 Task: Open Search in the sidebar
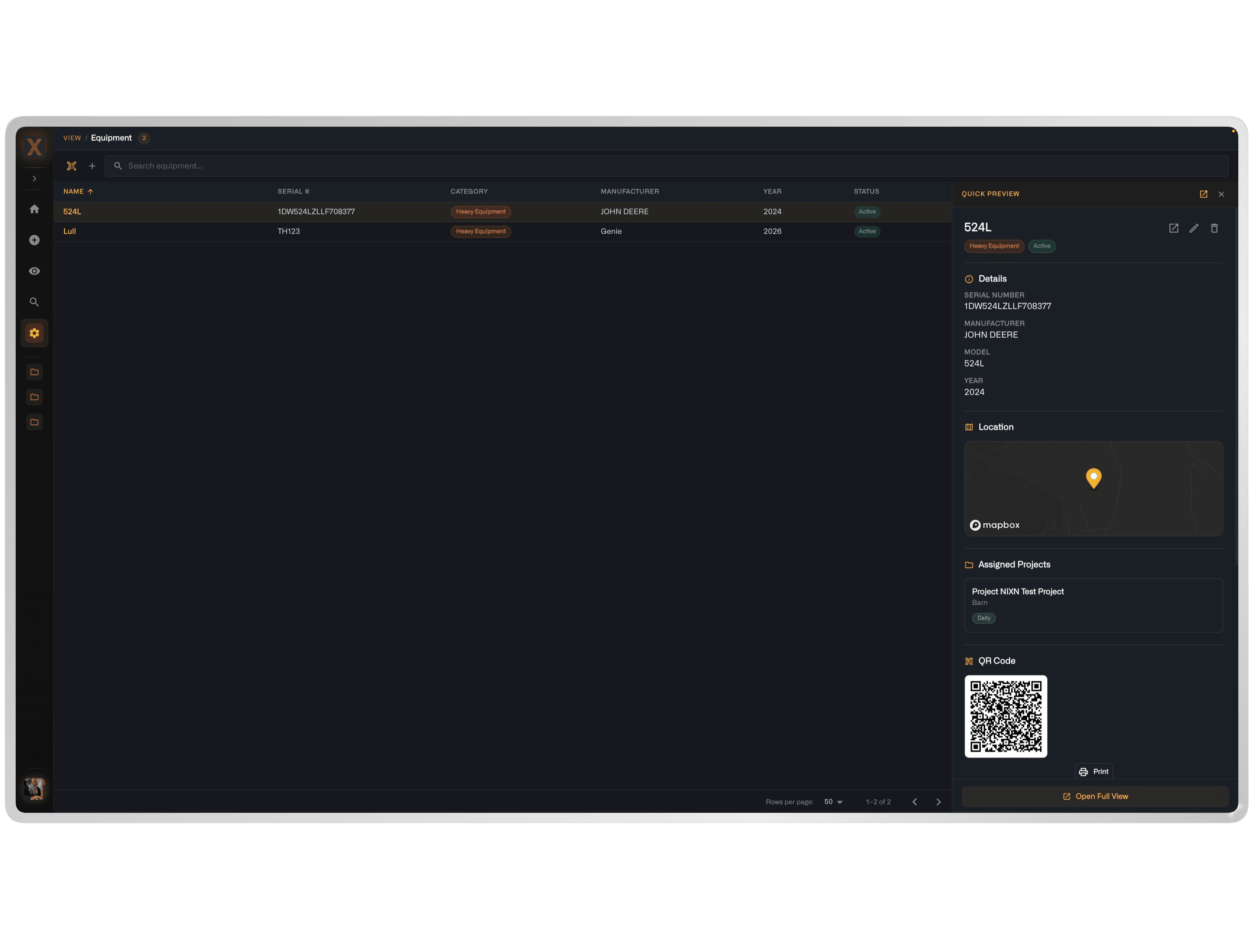point(35,302)
